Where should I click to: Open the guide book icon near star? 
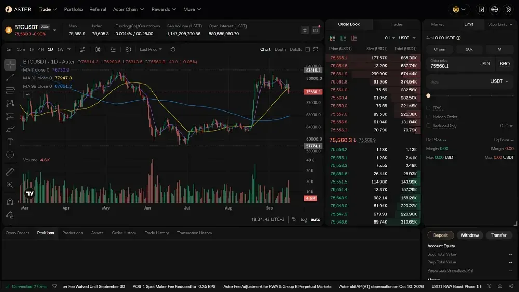(x=316, y=30)
